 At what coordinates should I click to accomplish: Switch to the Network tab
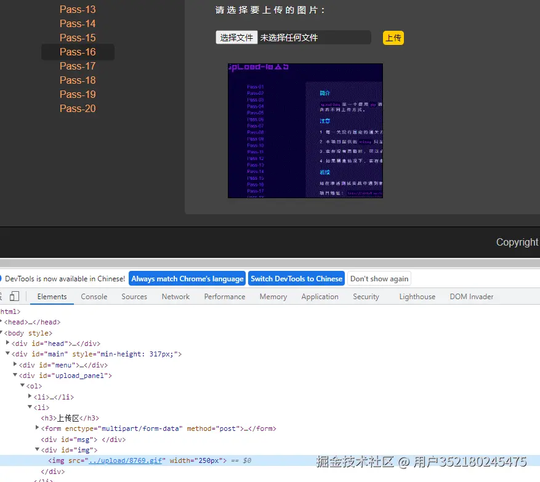(175, 297)
